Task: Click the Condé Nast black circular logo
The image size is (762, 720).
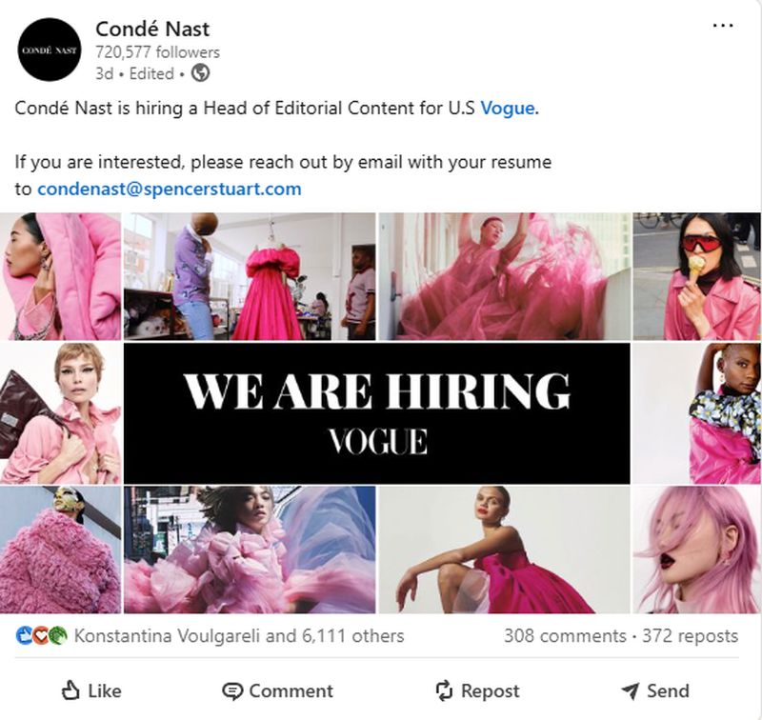Action: 50,50
